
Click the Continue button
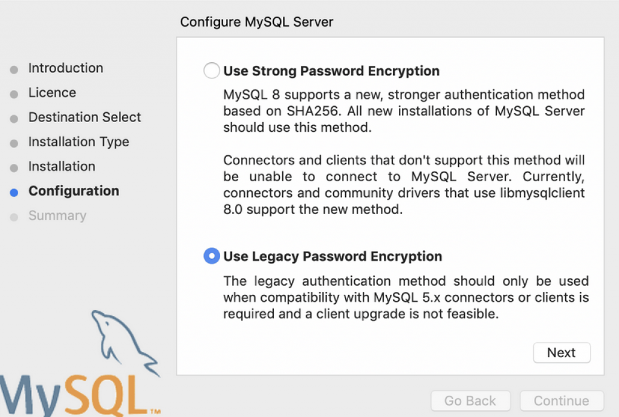pos(561,401)
